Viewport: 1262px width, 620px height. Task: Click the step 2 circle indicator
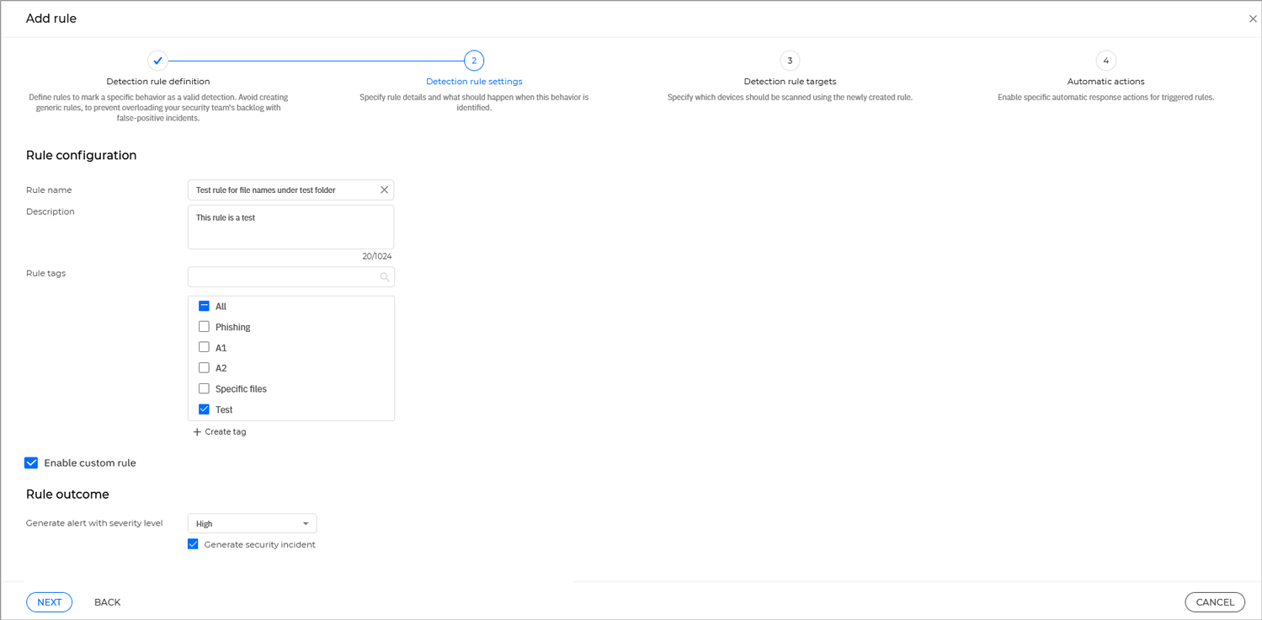click(x=474, y=61)
